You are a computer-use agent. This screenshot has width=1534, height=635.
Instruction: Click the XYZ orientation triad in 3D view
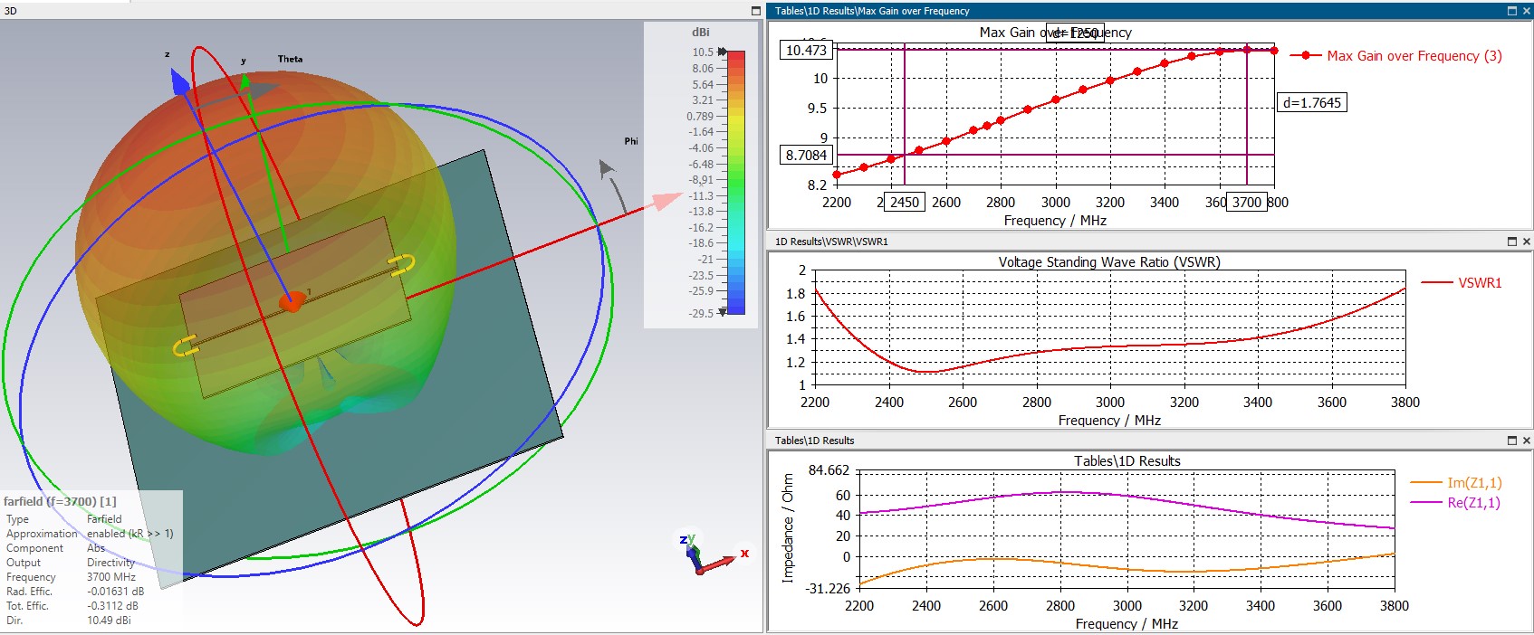(x=712, y=554)
